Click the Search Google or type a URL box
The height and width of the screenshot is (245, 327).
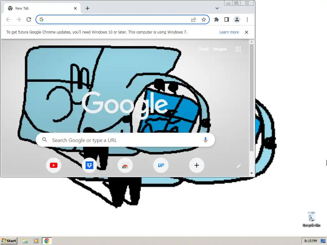[x=125, y=140]
